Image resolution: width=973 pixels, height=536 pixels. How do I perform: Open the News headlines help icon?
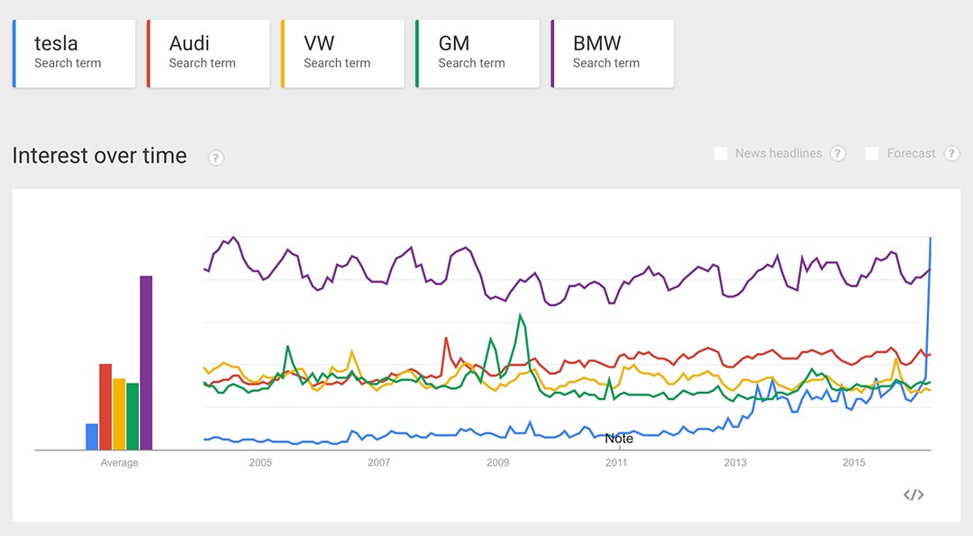click(838, 153)
